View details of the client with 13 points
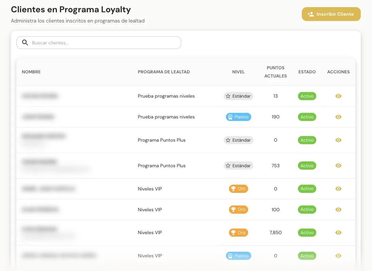 (338, 96)
